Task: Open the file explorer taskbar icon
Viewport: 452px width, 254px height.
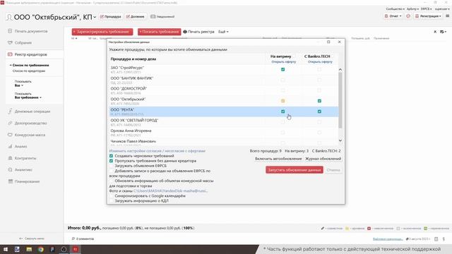Action: click(29, 249)
